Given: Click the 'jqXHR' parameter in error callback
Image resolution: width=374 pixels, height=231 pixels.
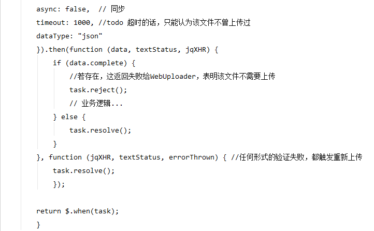Looking at the screenshot, I should click(x=100, y=157).
